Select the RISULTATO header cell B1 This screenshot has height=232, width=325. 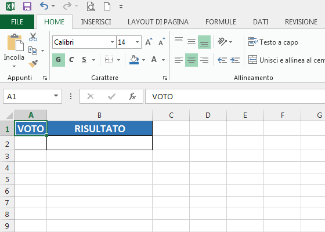click(100, 129)
